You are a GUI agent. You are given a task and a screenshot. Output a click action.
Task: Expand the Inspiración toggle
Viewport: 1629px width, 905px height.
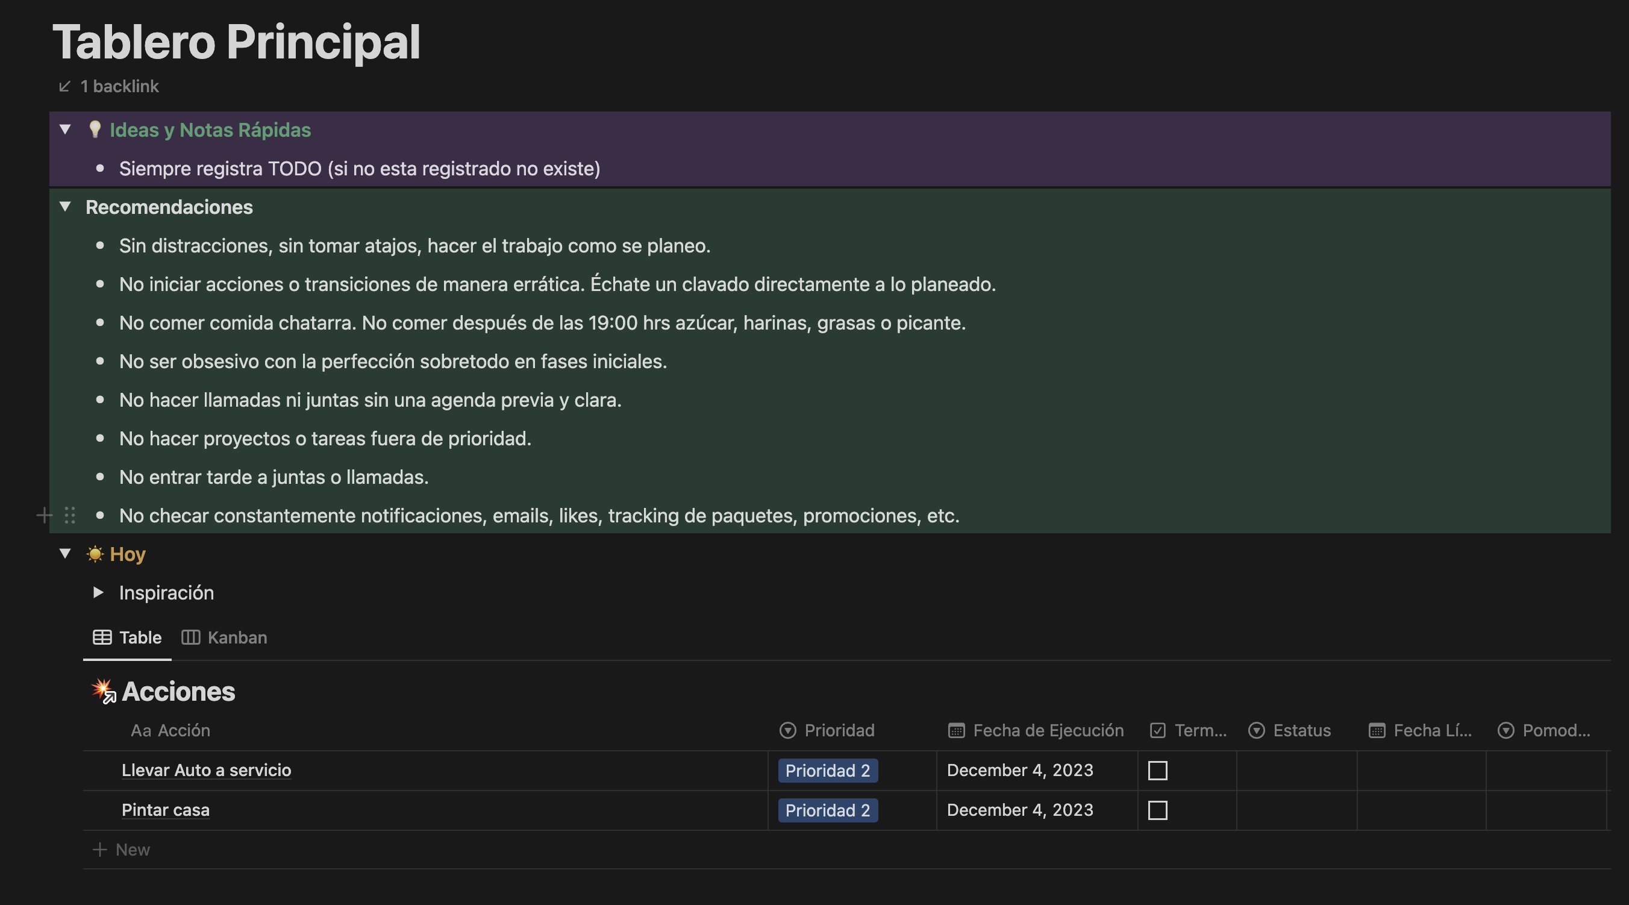pyautogui.click(x=99, y=592)
